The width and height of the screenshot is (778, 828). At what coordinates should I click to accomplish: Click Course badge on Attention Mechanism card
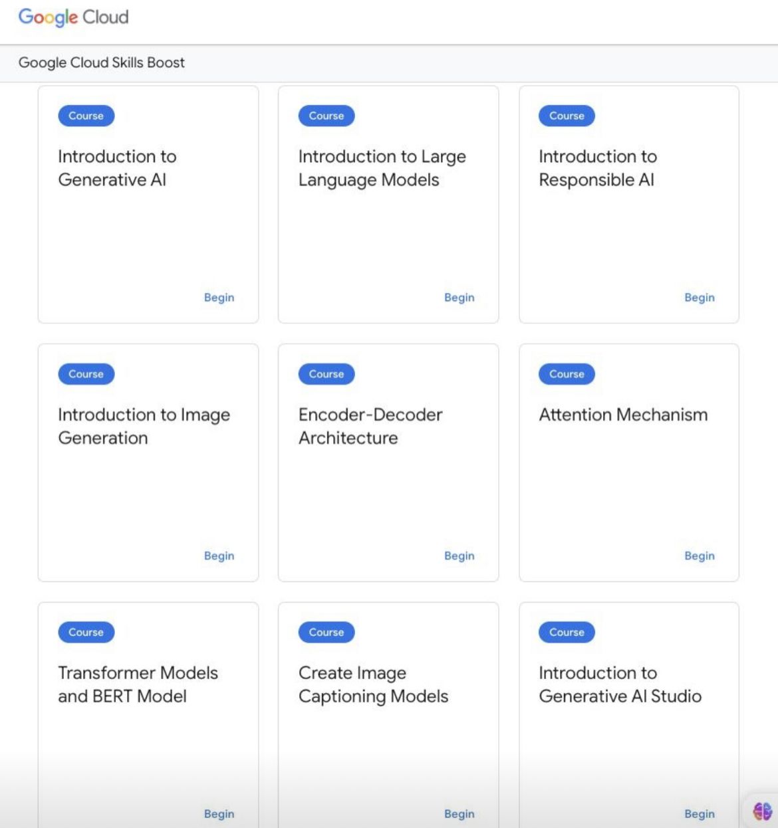[567, 374]
